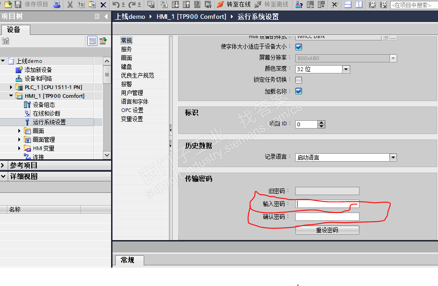Select 键盘 in settings navigation
Viewport: 438px width, 286px height.
coord(126,67)
